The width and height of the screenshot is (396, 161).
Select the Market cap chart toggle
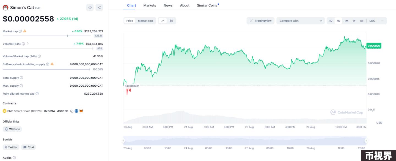[x=145, y=21]
